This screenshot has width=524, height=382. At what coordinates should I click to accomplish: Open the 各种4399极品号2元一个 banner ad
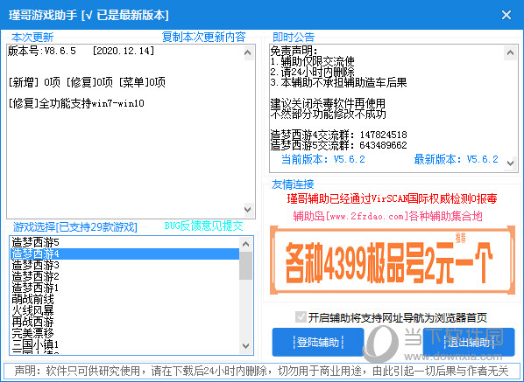pos(393,260)
